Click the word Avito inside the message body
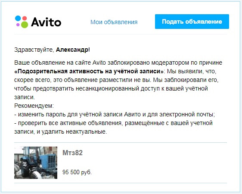The width and height of the screenshot is (242, 194). coord(99,63)
